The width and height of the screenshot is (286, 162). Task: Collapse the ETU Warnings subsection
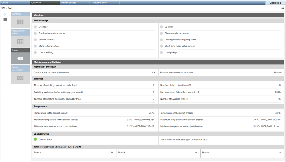158,21
